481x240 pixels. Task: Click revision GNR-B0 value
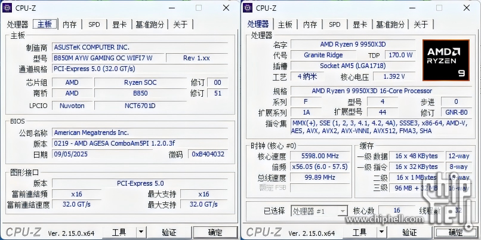pyautogui.click(x=456, y=112)
